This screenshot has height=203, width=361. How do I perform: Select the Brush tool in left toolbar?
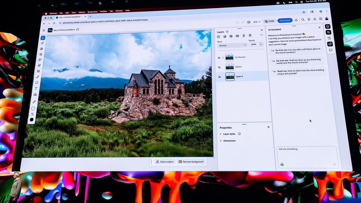(38, 77)
